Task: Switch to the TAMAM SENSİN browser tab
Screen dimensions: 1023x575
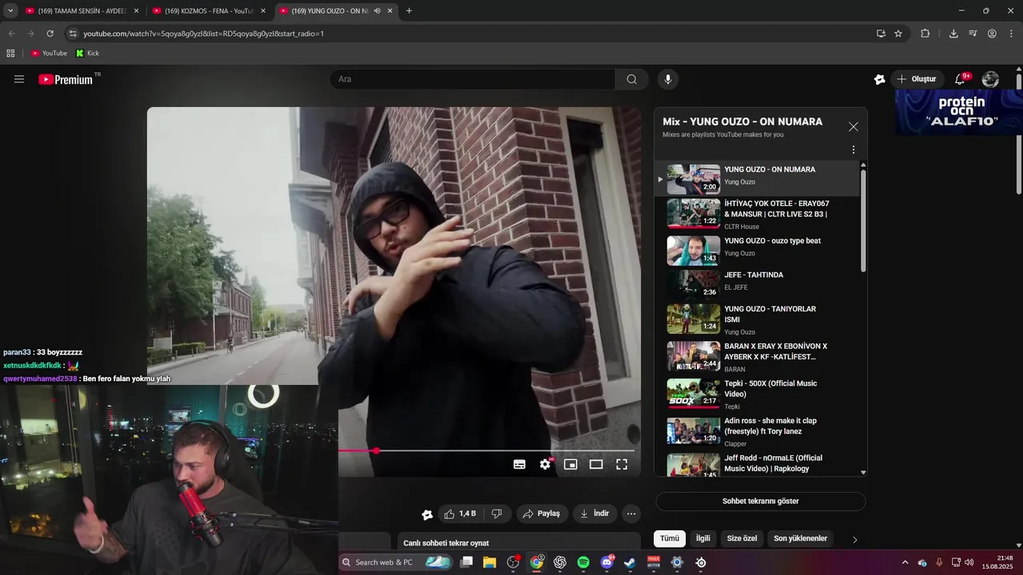Action: point(82,11)
